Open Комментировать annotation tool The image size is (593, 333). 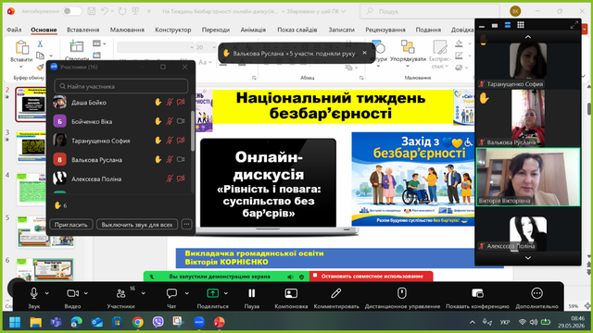(x=336, y=298)
